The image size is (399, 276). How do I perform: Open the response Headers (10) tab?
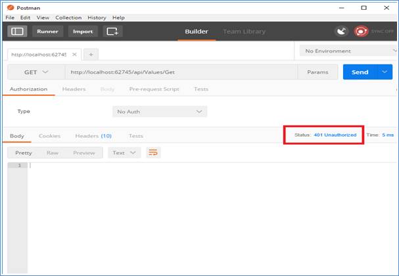pyautogui.click(x=93, y=136)
